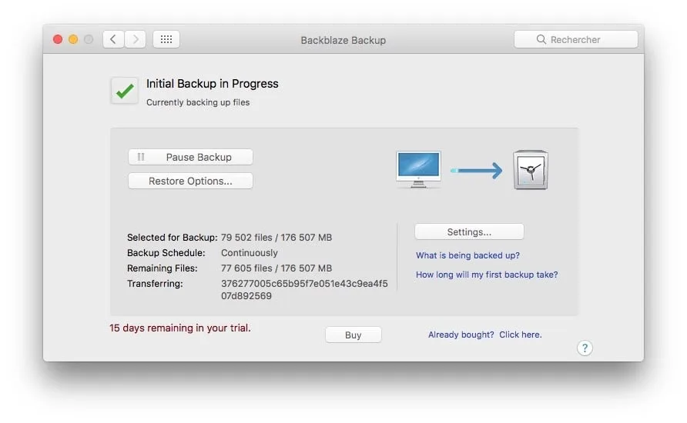Show all preferences grid icon
The image size is (687, 423).
click(166, 39)
